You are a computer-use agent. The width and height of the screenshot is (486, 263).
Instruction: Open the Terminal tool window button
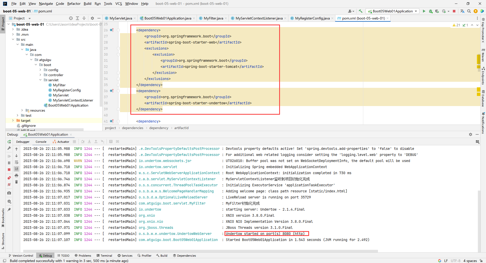click(x=104, y=256)
